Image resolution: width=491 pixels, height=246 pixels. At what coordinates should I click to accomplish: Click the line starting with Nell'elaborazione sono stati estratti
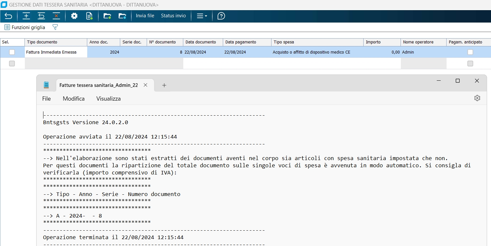point(245,158)
